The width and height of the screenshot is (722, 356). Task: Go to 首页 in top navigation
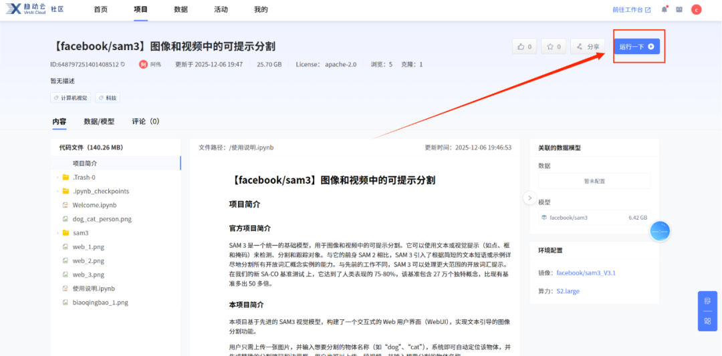(100, 9)
